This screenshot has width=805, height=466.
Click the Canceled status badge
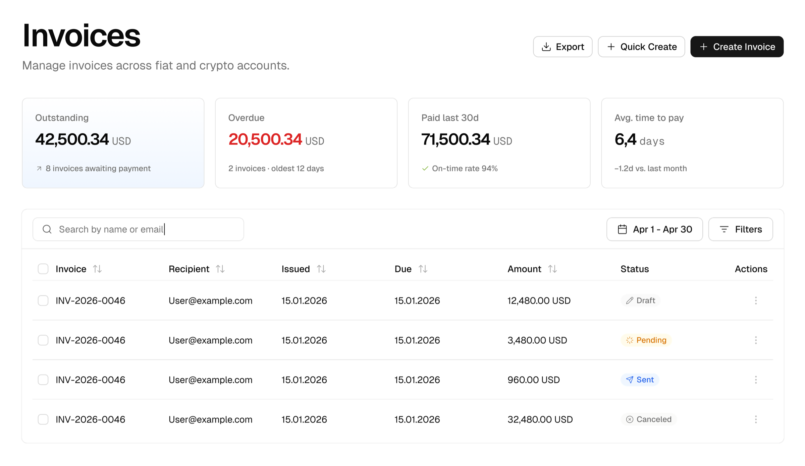click(649, 419)
